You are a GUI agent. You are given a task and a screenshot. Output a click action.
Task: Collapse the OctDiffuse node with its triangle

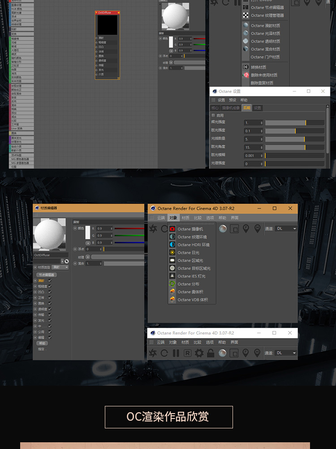(97, 13)
